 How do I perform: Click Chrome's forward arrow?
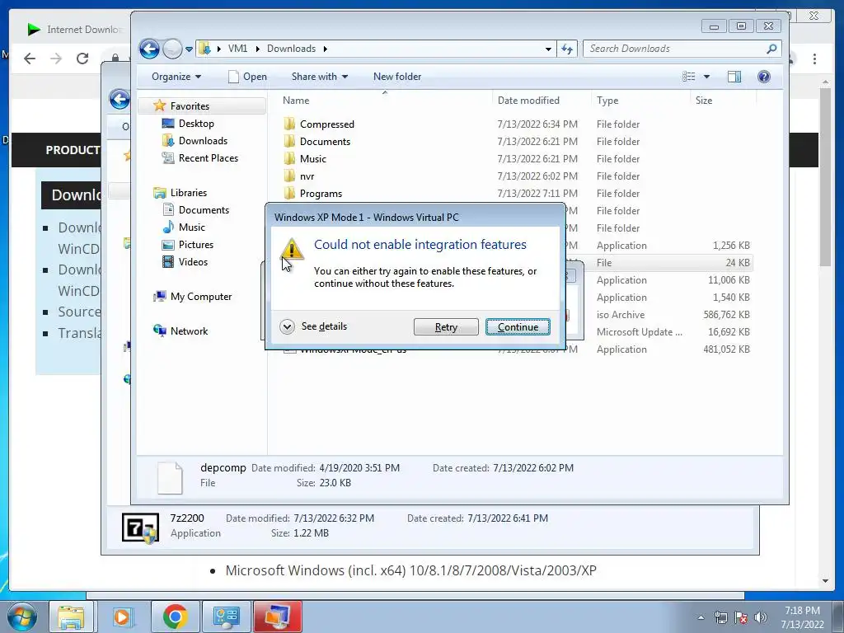(56, 59)
